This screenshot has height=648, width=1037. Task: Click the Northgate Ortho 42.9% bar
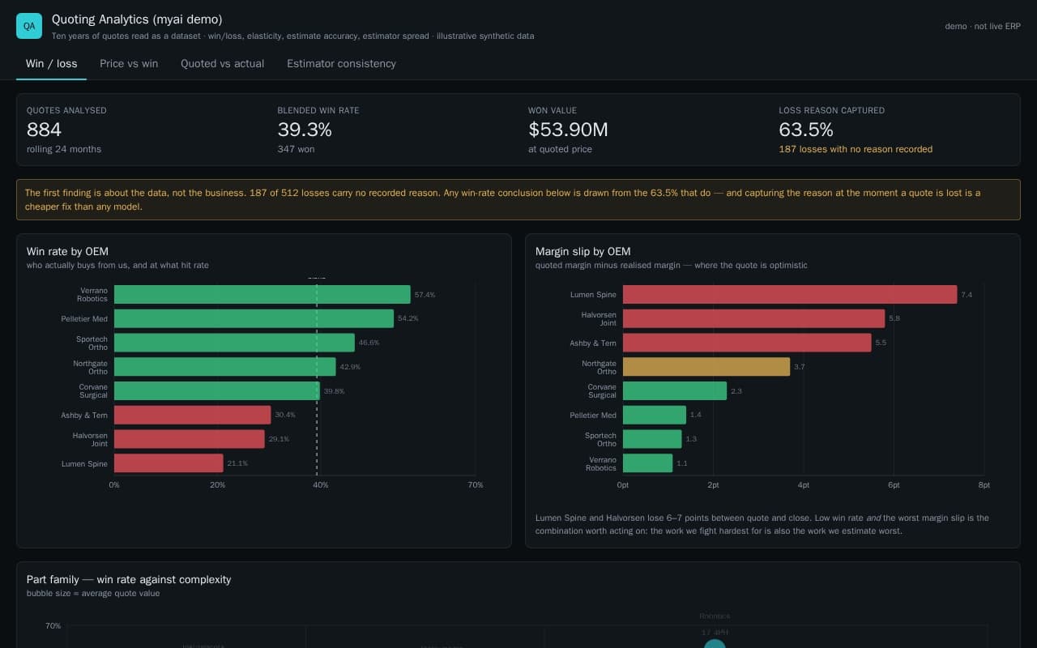pos(224,367)
